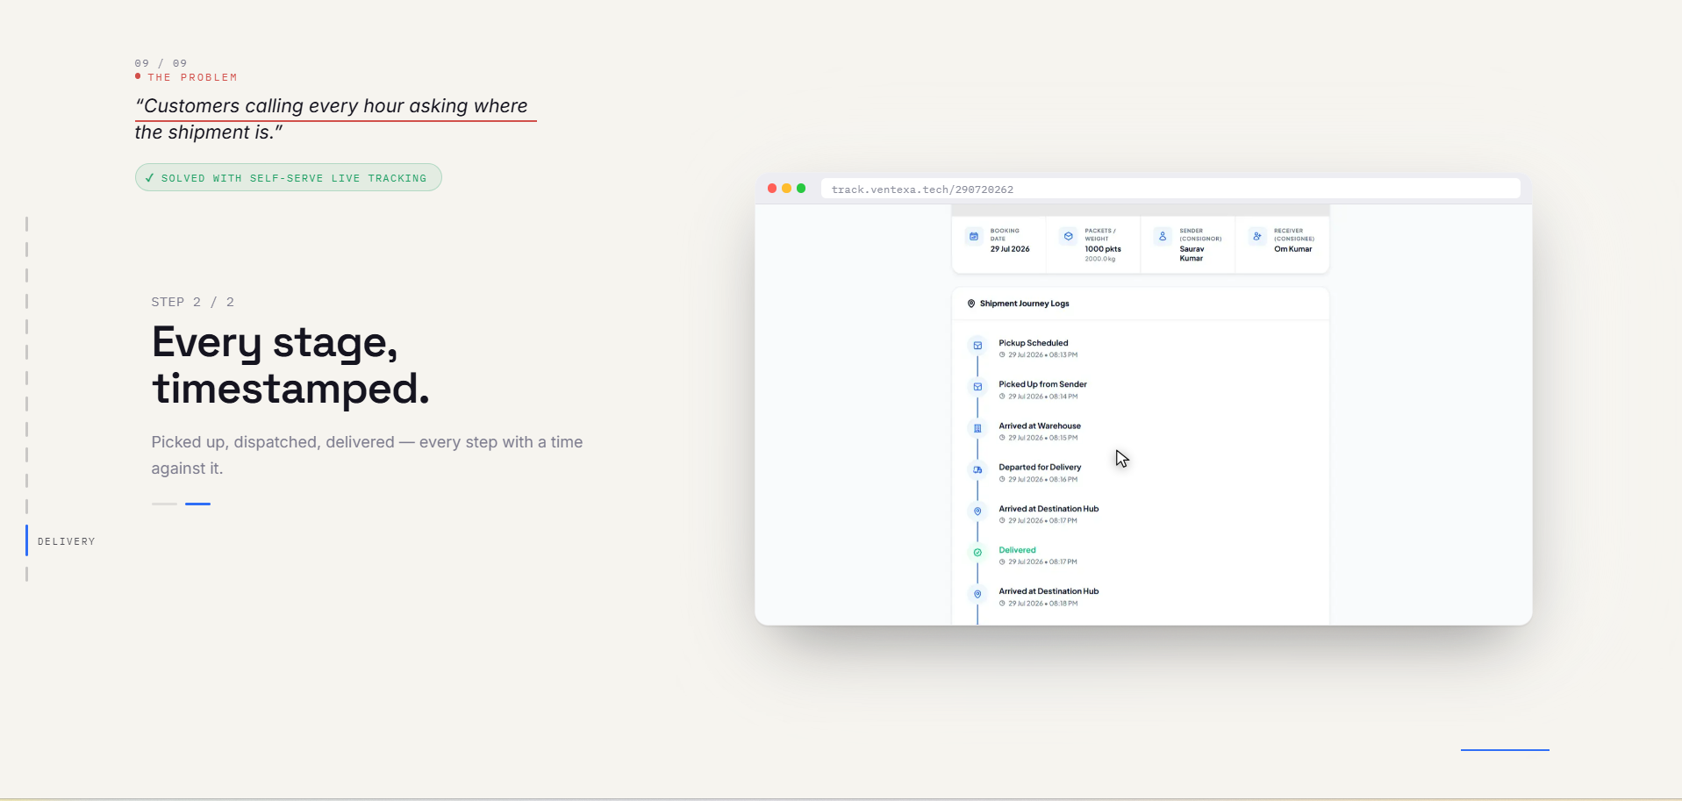
Task: Click the location pin beside Shipment Journey Logs
Action: pyautogui.click(x=971, y=304)
